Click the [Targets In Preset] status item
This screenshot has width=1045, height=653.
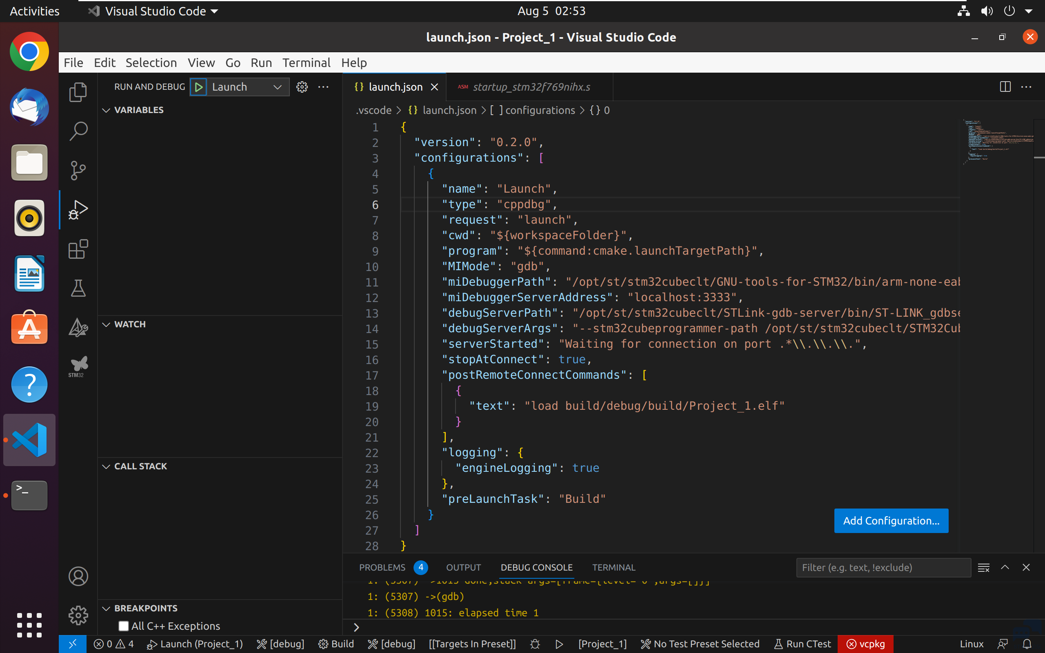click(472, 644)
